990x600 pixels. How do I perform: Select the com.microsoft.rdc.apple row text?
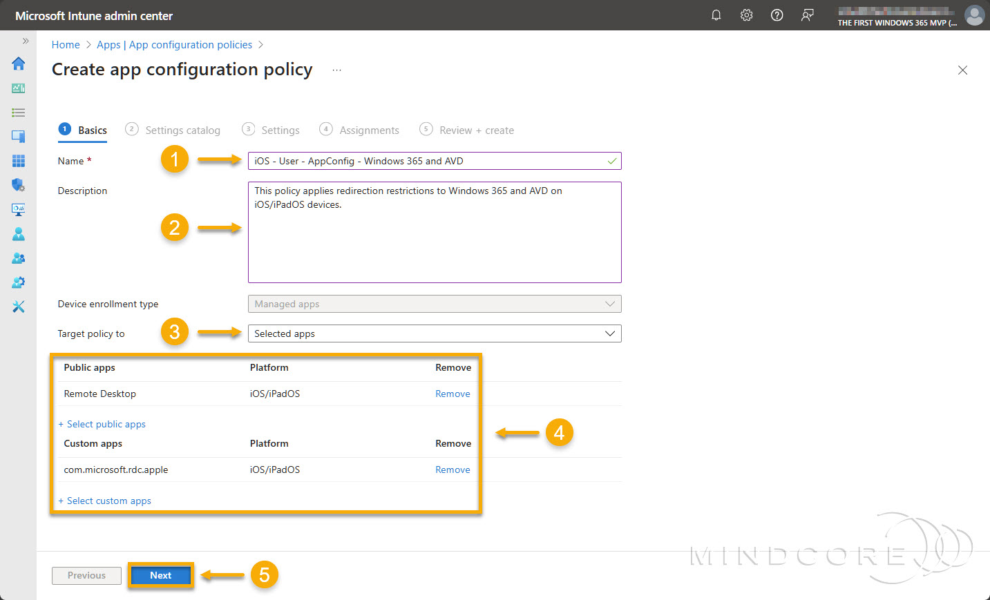pyautogui.click(x=116, y=470)
